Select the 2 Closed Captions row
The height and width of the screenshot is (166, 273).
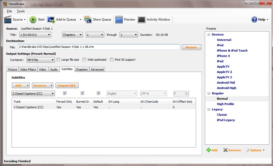(104, 107)
